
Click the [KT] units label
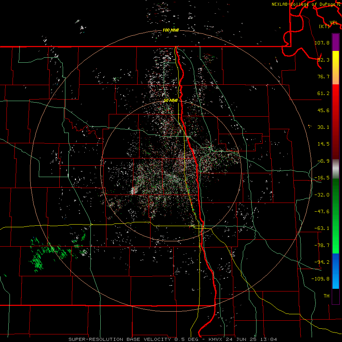click(324, 26)
